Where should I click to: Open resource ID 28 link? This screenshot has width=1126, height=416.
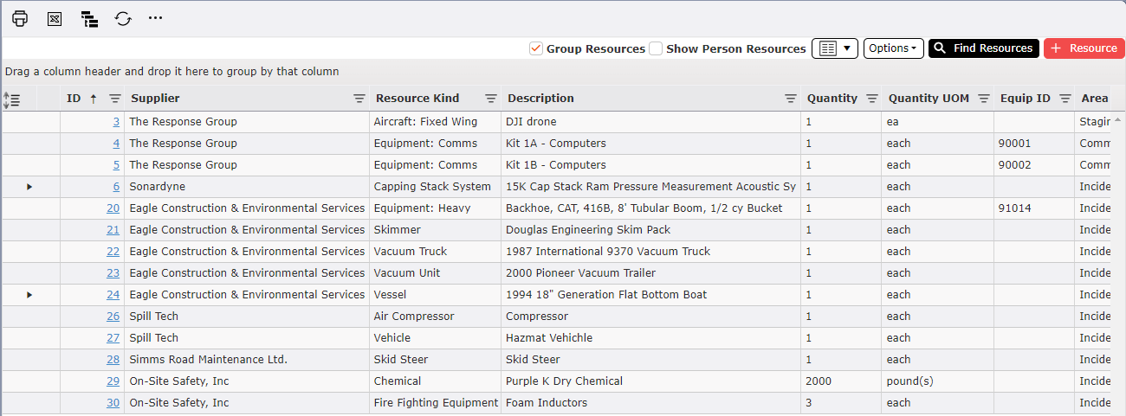click(x=113, y=360)
